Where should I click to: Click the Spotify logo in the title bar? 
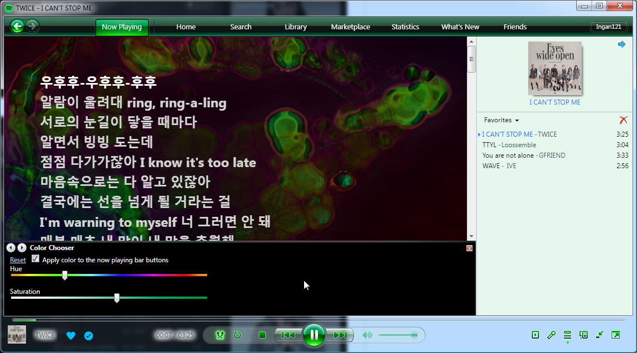point(8,8)
